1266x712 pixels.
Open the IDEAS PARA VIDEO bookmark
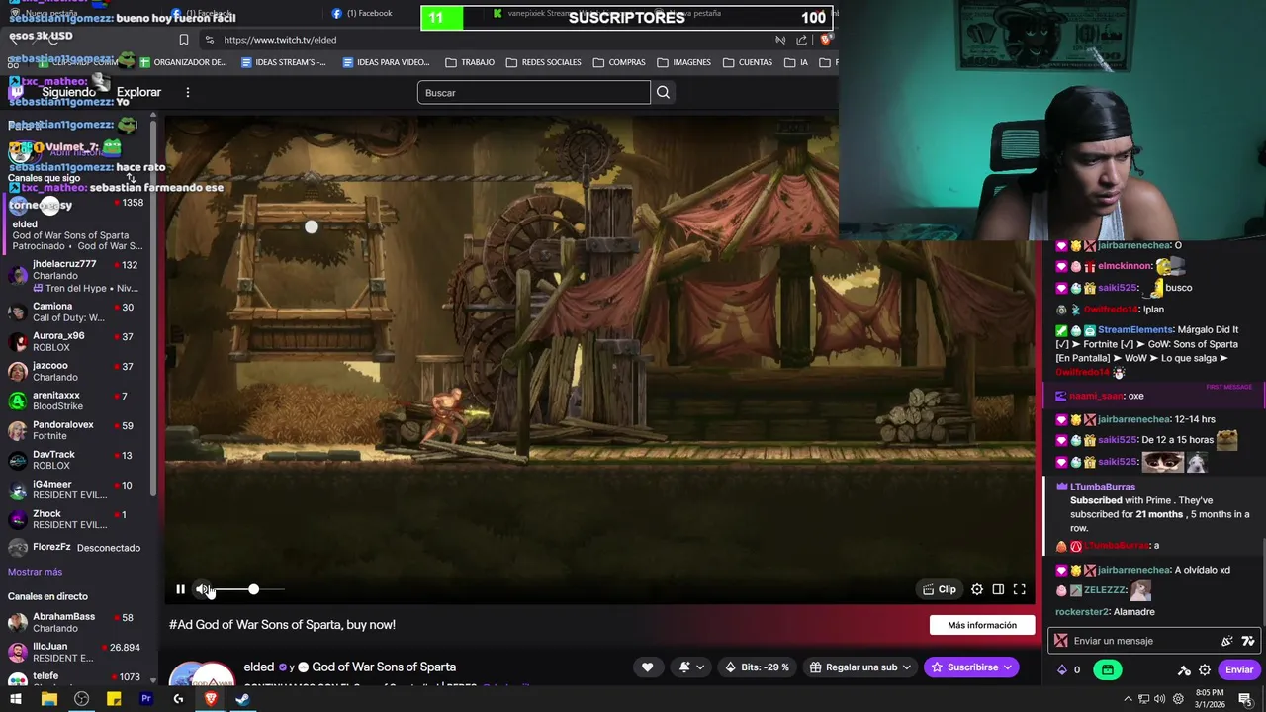coord(386,62)
